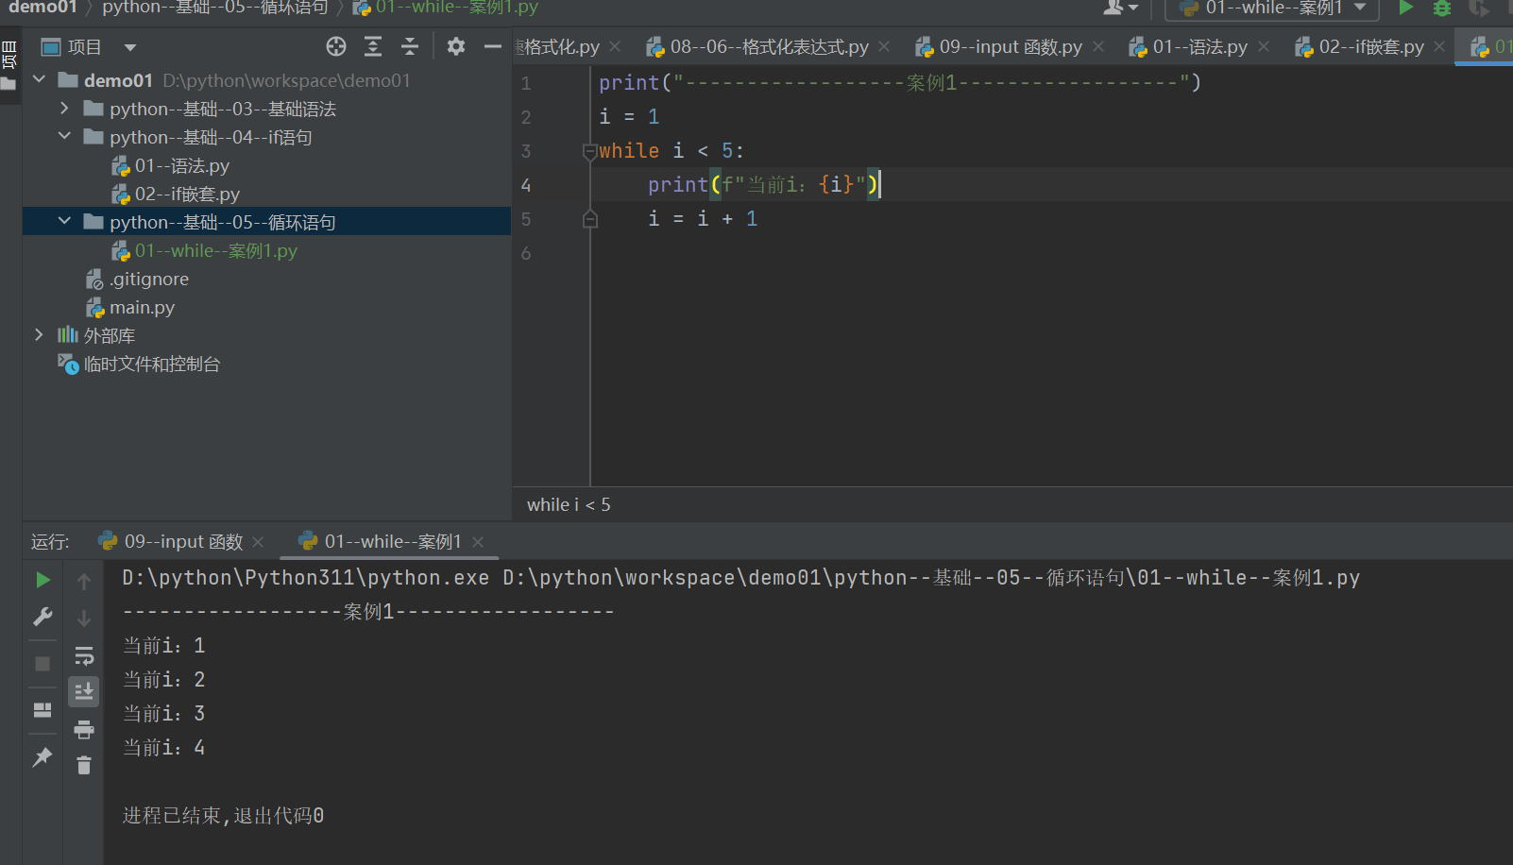Open the run configuration dropdown 01--while--案例1
The height and width of the screenshot is (865, 1513).
point(1272,8)
